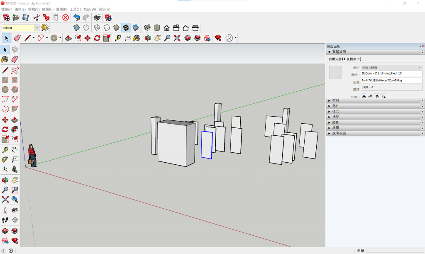Select the Protractor tool

5,159
